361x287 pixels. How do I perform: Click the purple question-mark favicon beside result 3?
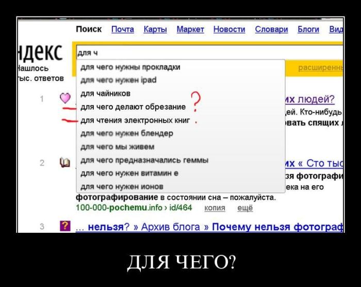click(65, 226)
